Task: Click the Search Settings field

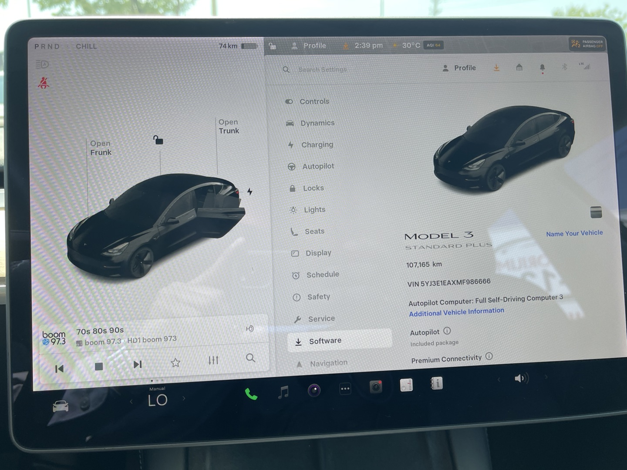Action: pyautogui.click(x=322, y=70)
